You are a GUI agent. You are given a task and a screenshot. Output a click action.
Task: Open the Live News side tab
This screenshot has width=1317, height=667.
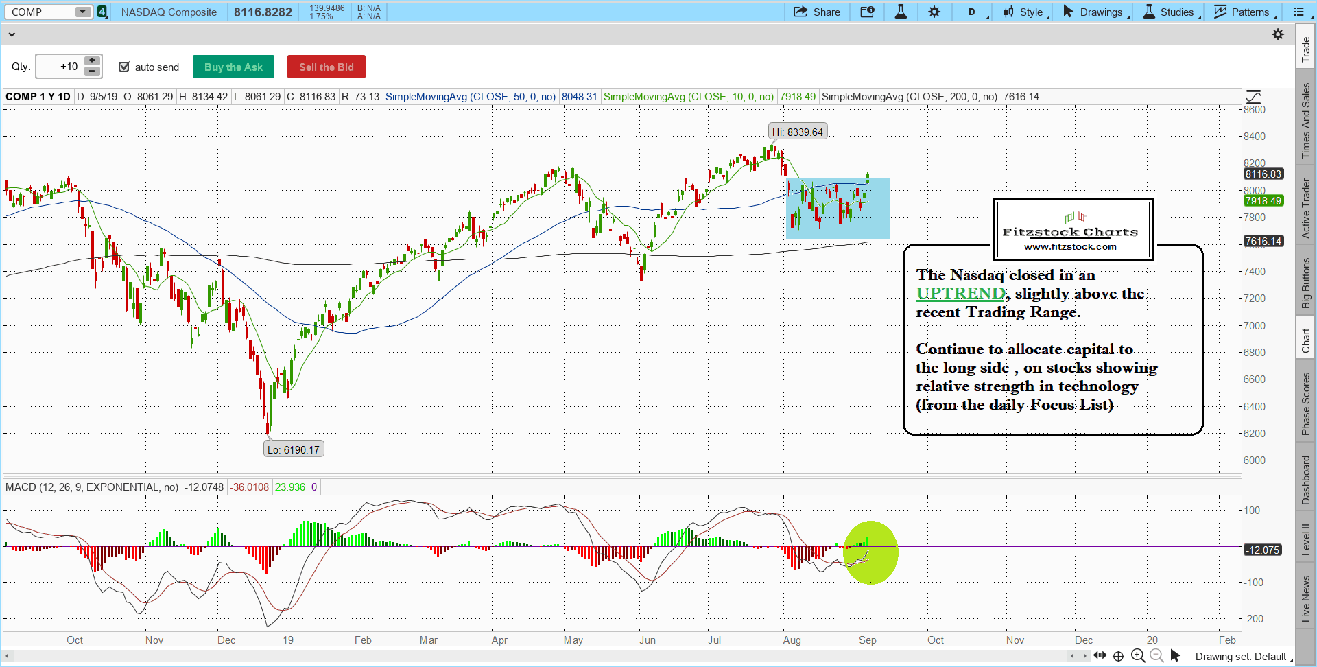click(1306, 598)
